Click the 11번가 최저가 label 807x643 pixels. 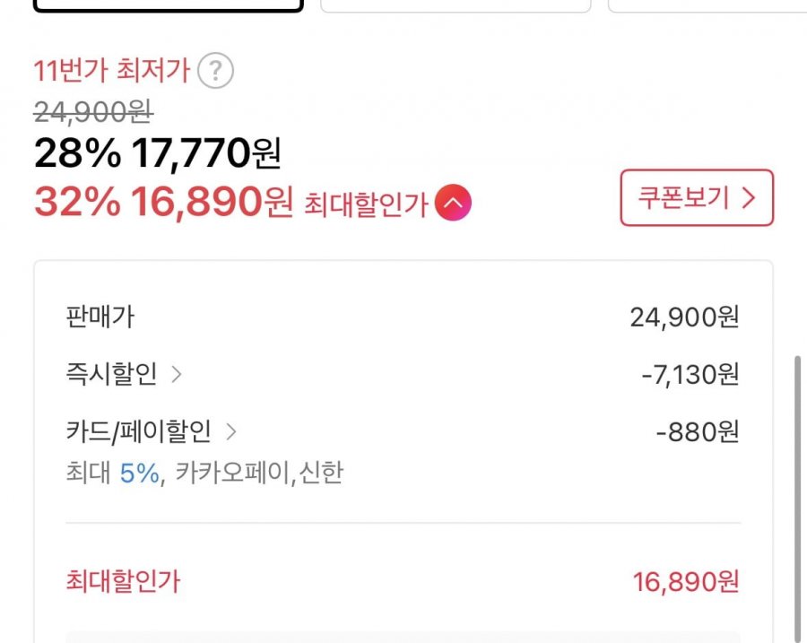(x=112, y=71)
